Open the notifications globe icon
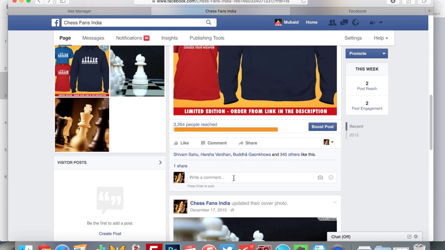Screen dimensions: 445x250 pyautogui.click(x=355, y=23)
